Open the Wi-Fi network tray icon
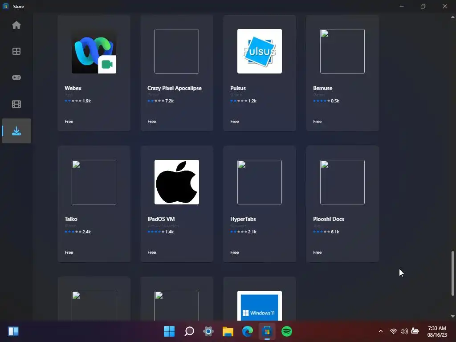The width and height of the screenshot is (456, 342). 394,331
